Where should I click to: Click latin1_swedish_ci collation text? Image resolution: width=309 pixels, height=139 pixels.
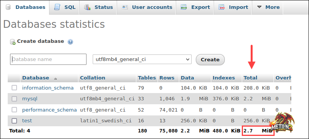pos(105,121)
